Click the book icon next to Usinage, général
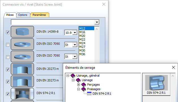Screen dimensions: 178x102 coord(73,76)
